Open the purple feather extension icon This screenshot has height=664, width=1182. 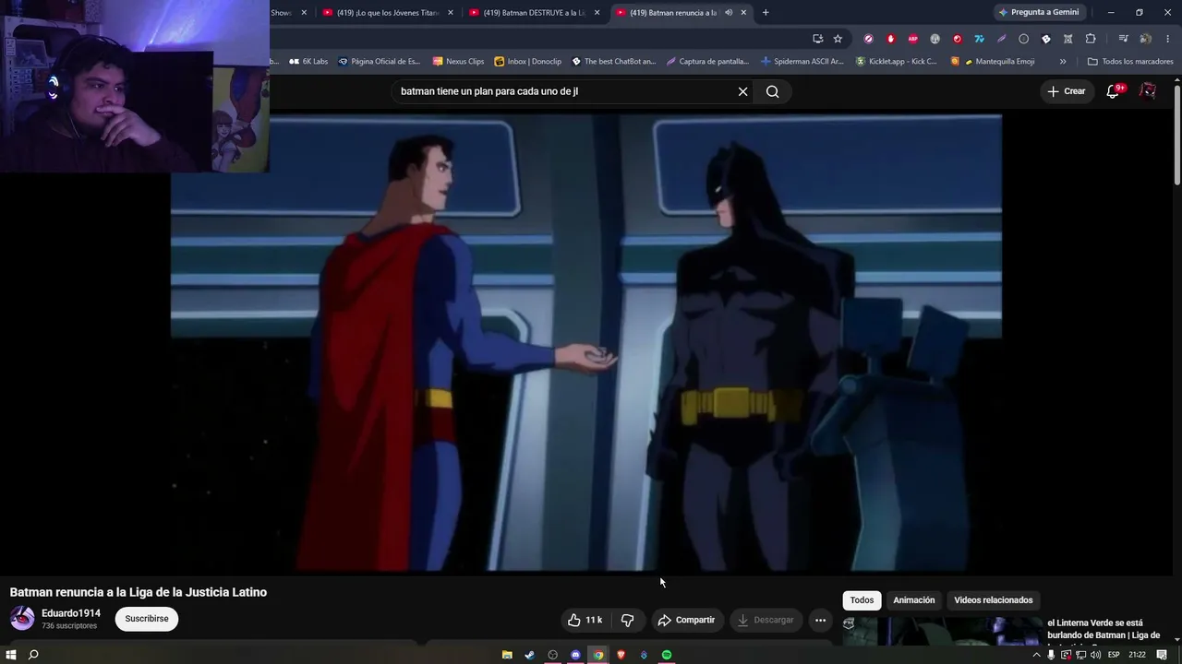(x=1002, y=39)
